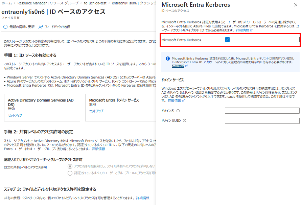Screen dimensions: 301x205
Task: Click external link icon in ドメイン サービス section
Action: (x=183, y=100)
